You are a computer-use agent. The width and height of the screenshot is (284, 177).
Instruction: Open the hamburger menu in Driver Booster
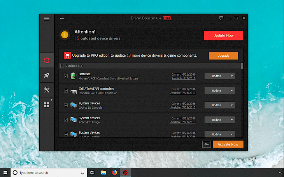coord(47,19)
